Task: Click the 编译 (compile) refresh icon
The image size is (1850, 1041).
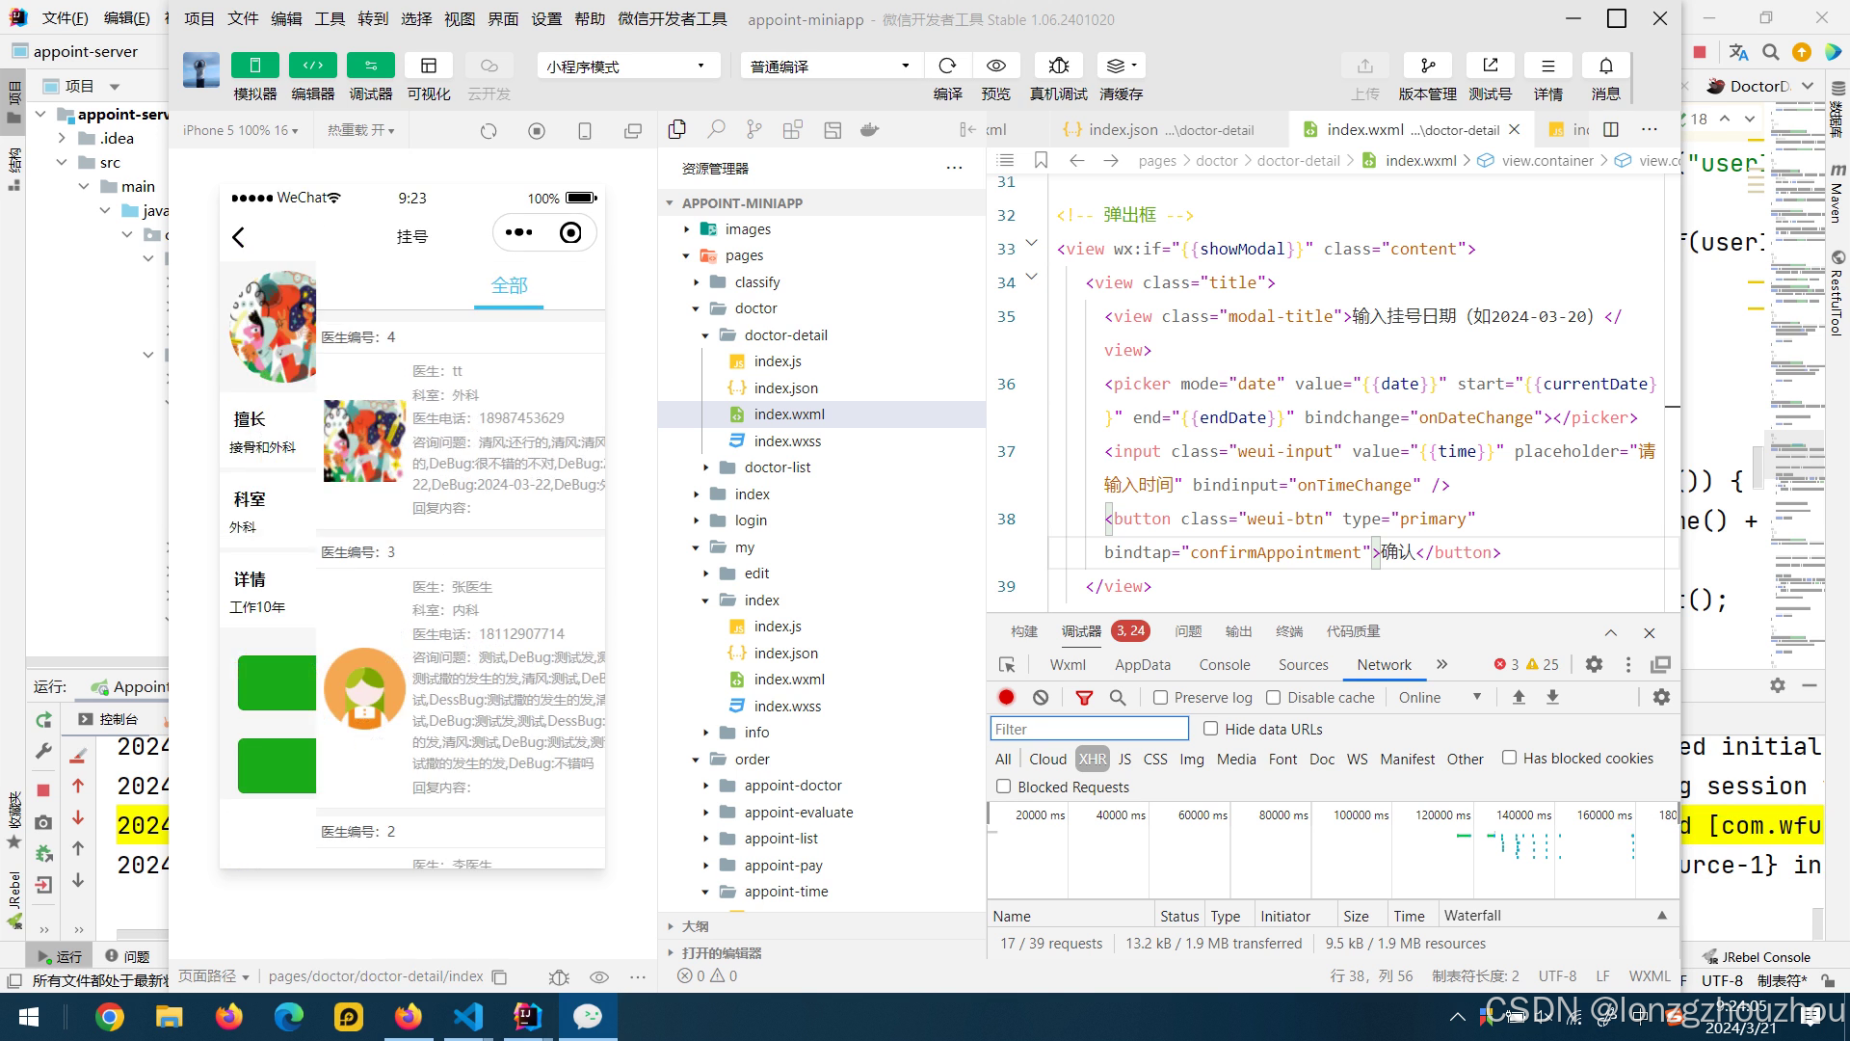Action: click(947, 66)
